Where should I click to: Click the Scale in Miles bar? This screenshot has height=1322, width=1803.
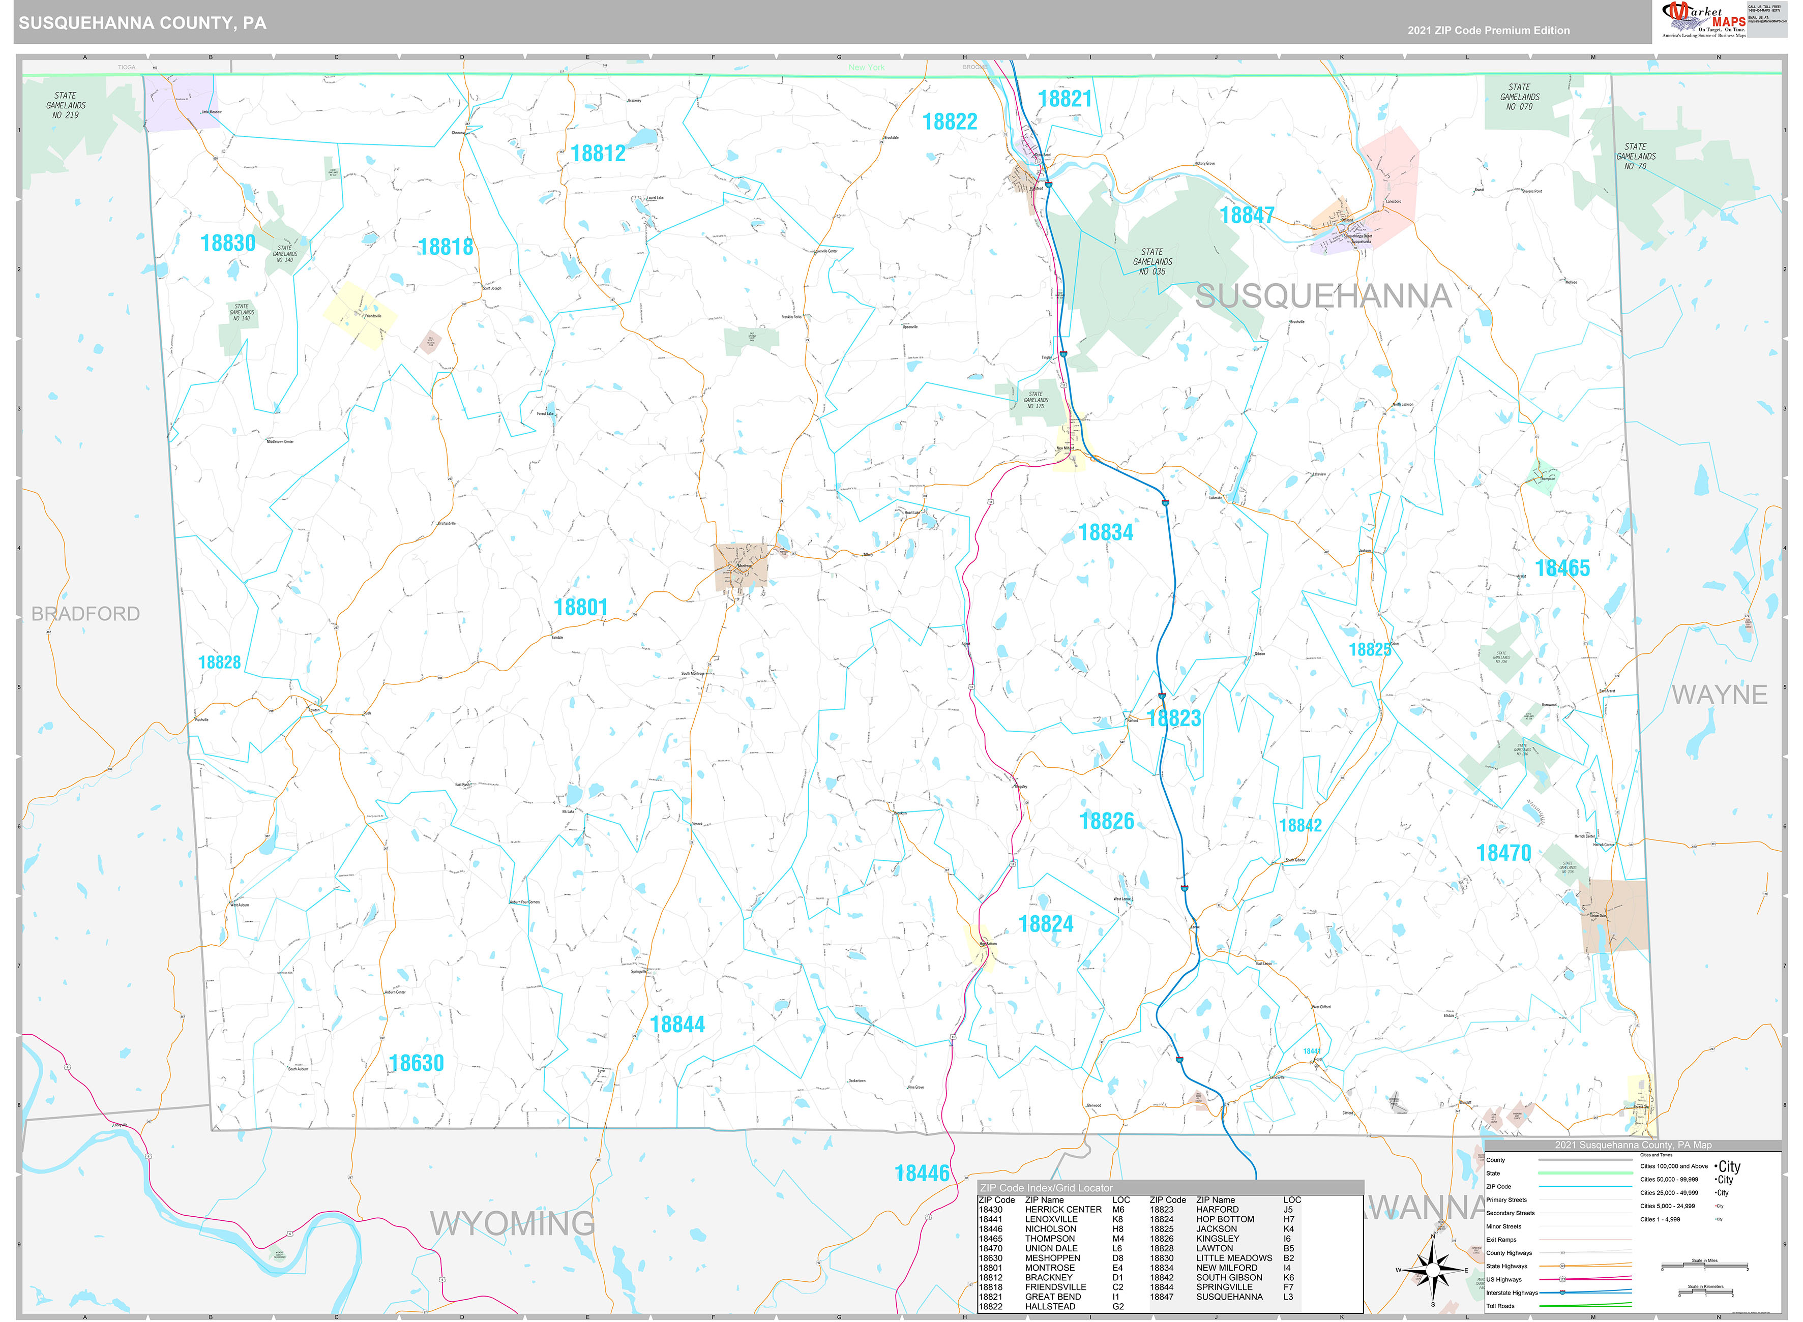(x=1705, y=1265)
